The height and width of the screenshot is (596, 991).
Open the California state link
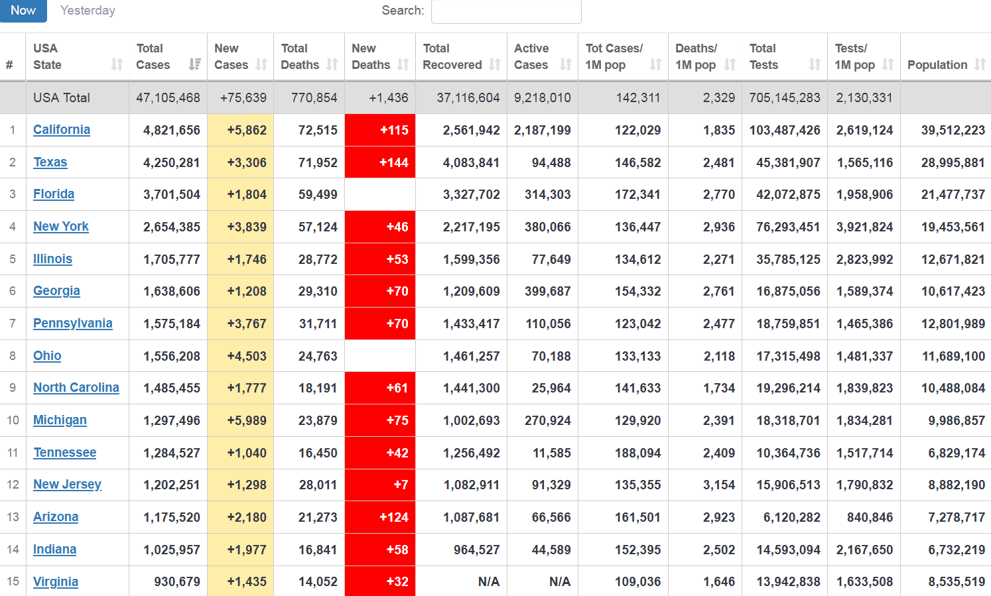pos(62,130)
